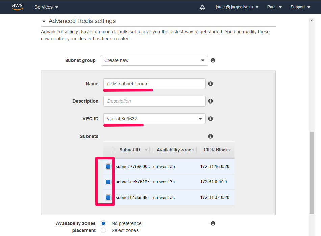Viewport: 321px width, 236px height.
Task: Click info icon beside Description field
Action: pos(211,101)
